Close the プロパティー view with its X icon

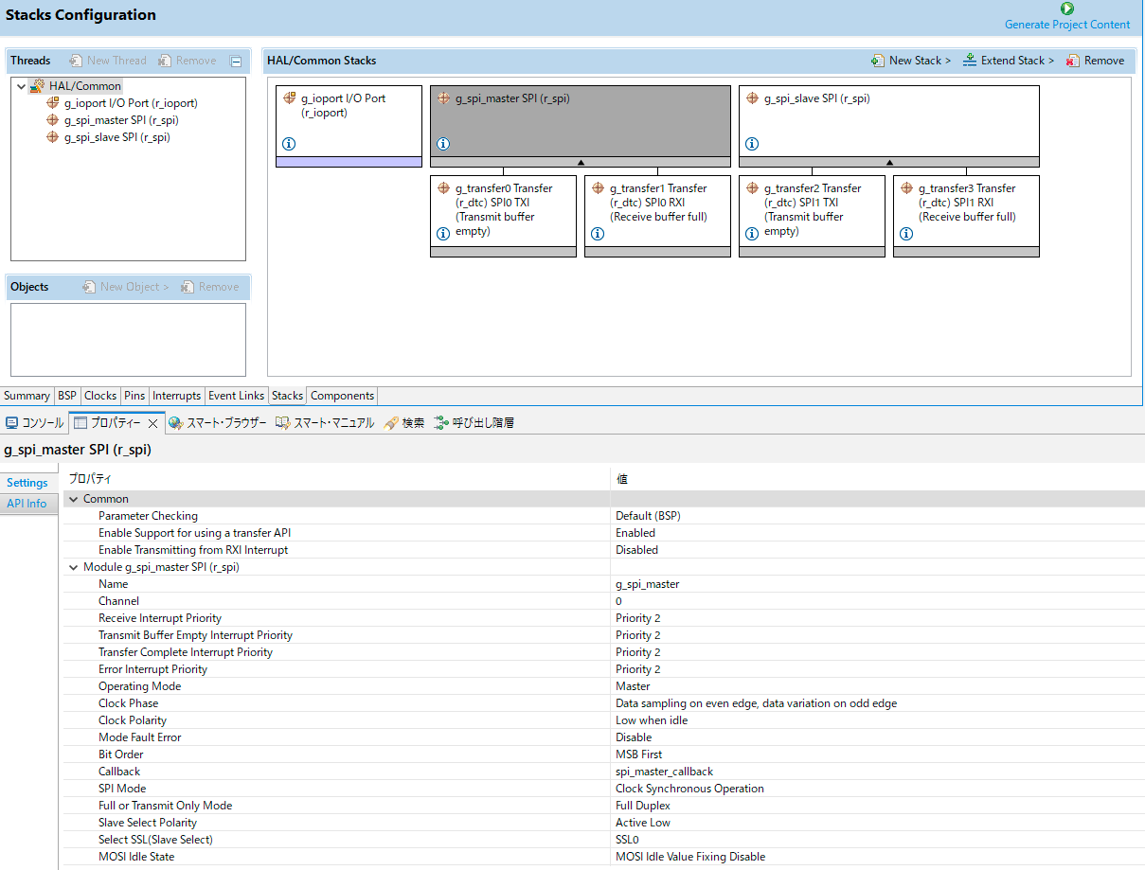[x=152, y=423]
